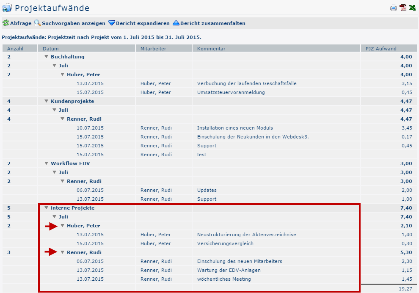
Task: Collapse Juli under interne Projekte
Action: (55, 217)
